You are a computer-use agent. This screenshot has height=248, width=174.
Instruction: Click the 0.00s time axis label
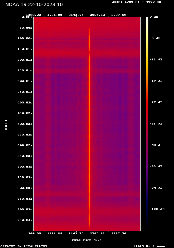(27, 17)
